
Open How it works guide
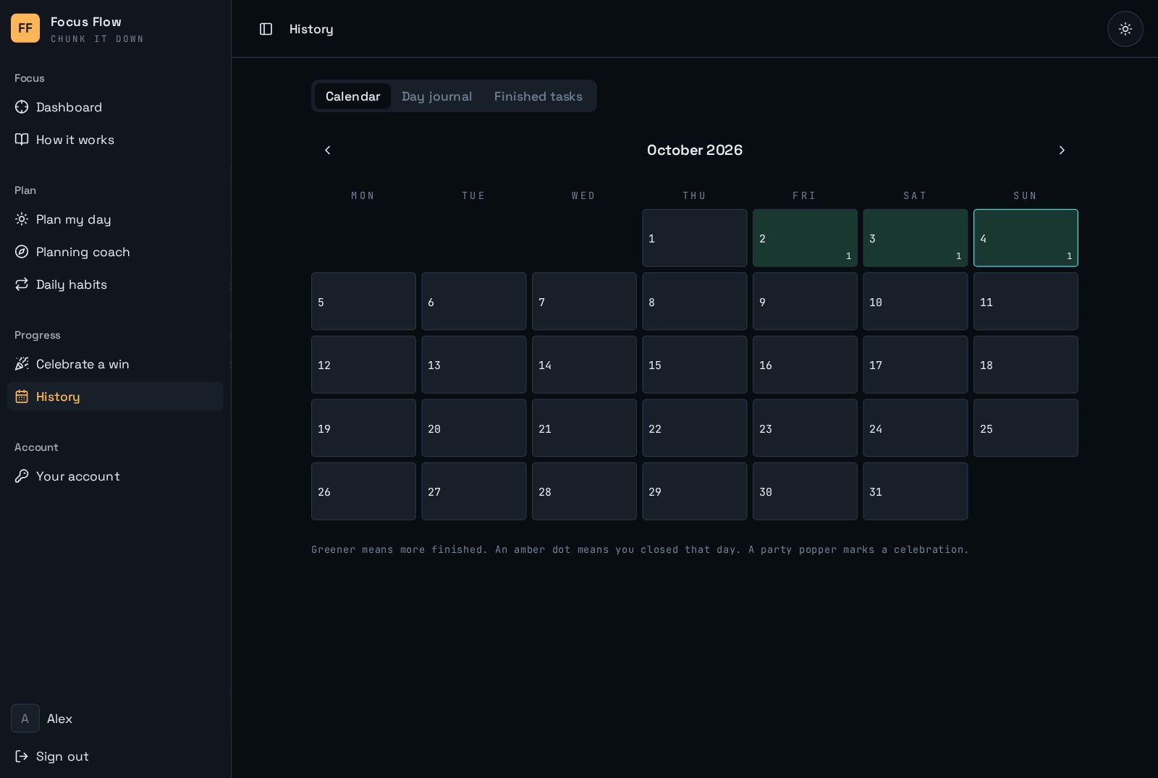[x=115, y=140]
